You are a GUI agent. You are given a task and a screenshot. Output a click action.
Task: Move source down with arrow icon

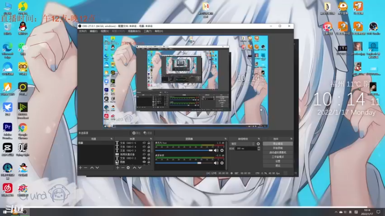pyautogui.click(x=140, y=168)
